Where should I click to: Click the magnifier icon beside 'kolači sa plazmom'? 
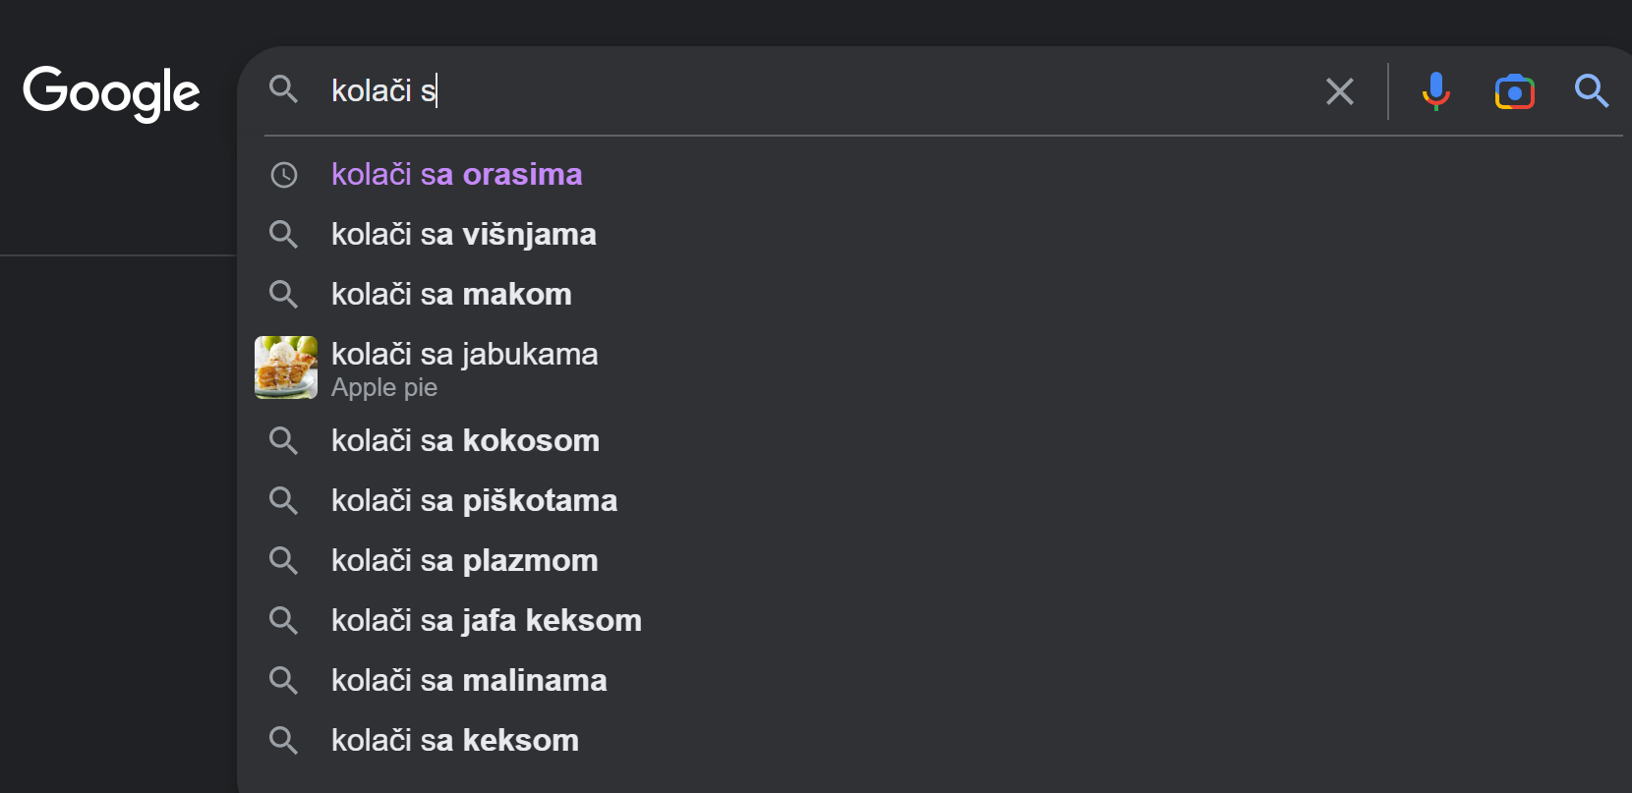(284, 560)
